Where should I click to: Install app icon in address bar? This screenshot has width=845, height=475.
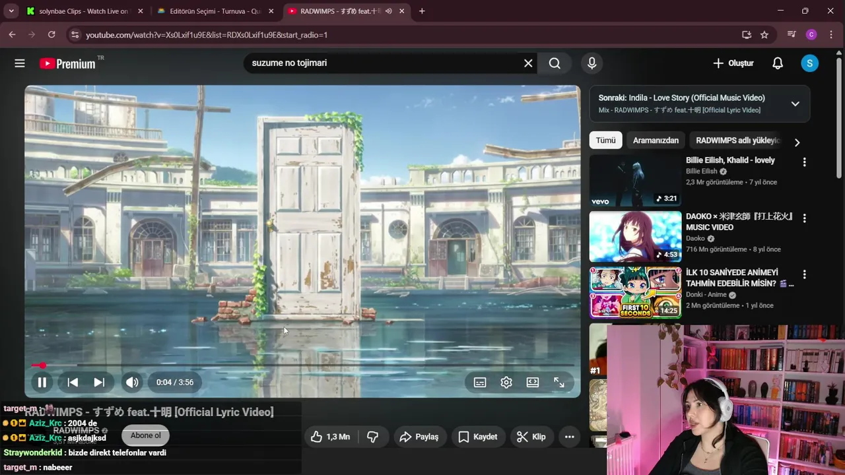click(x=747, y=34)
